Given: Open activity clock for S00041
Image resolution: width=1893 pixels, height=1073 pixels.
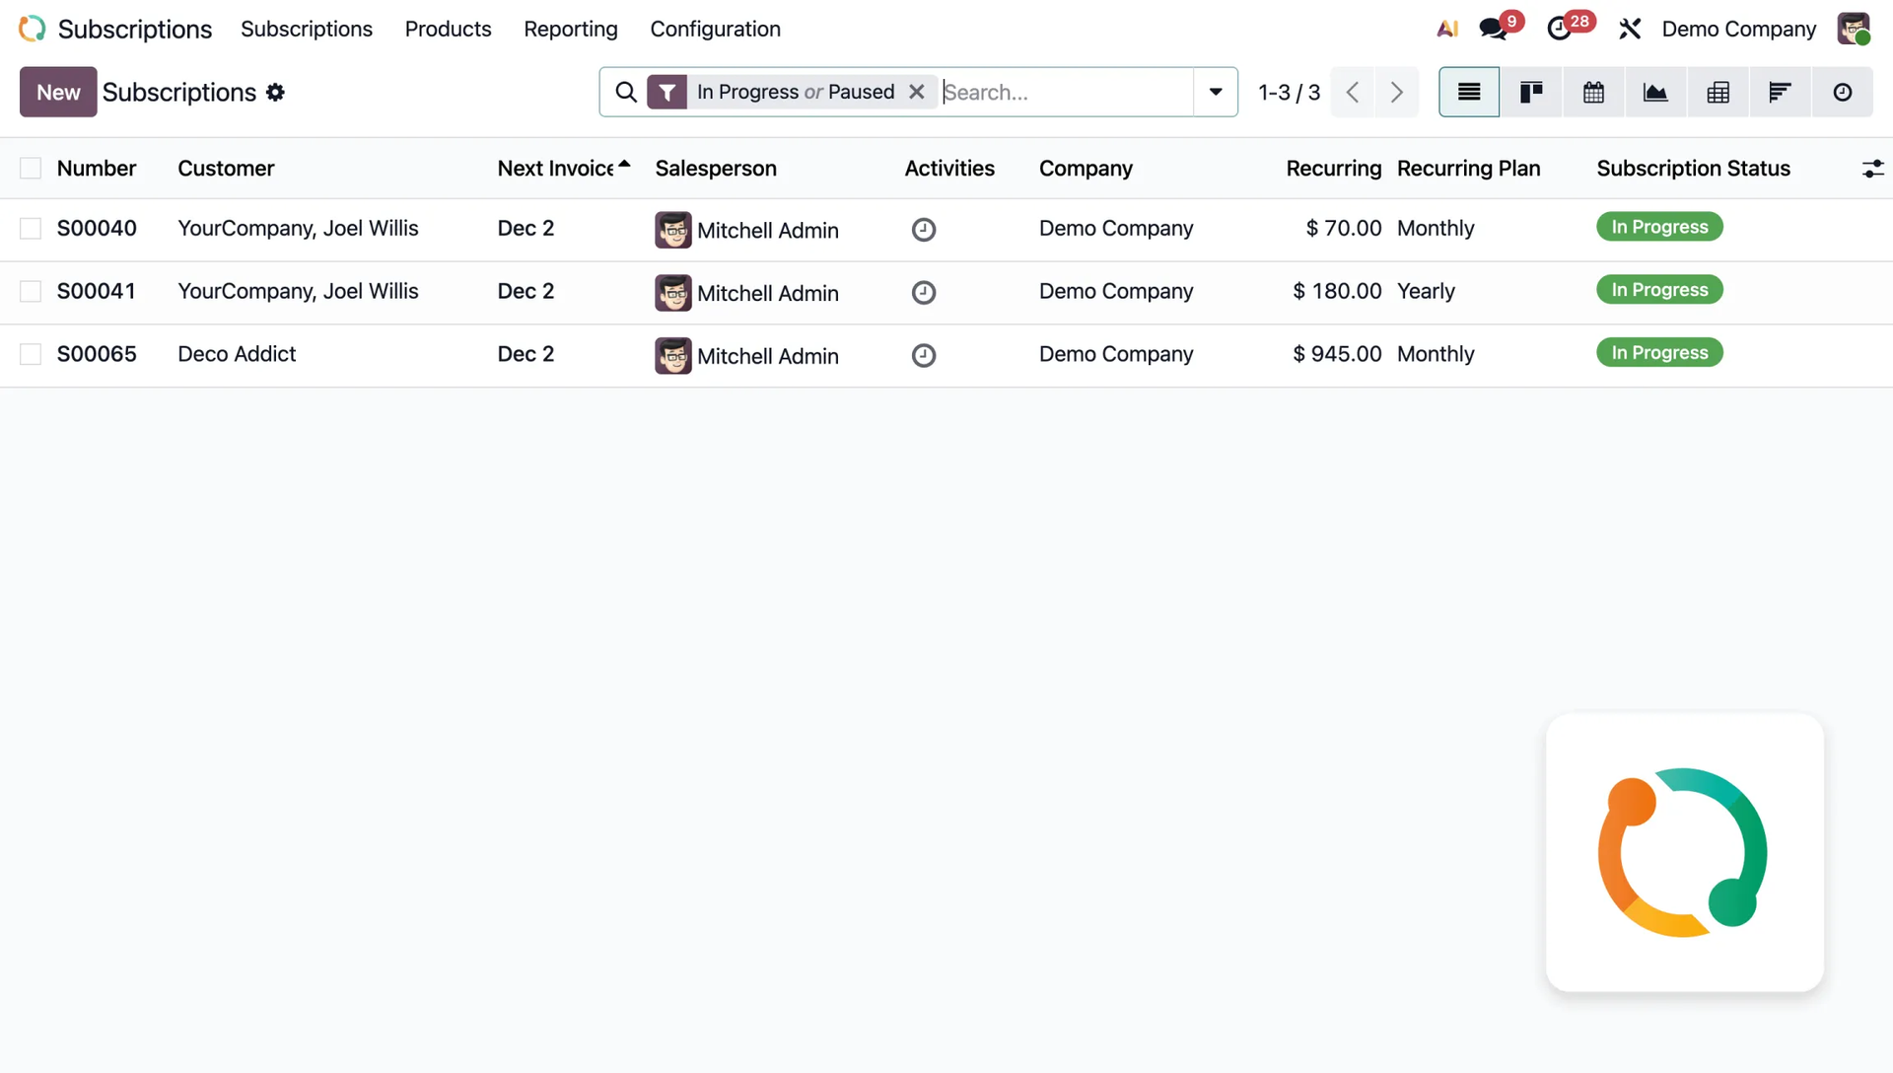Looking at the screenshot, I should (x=924, y=293).
